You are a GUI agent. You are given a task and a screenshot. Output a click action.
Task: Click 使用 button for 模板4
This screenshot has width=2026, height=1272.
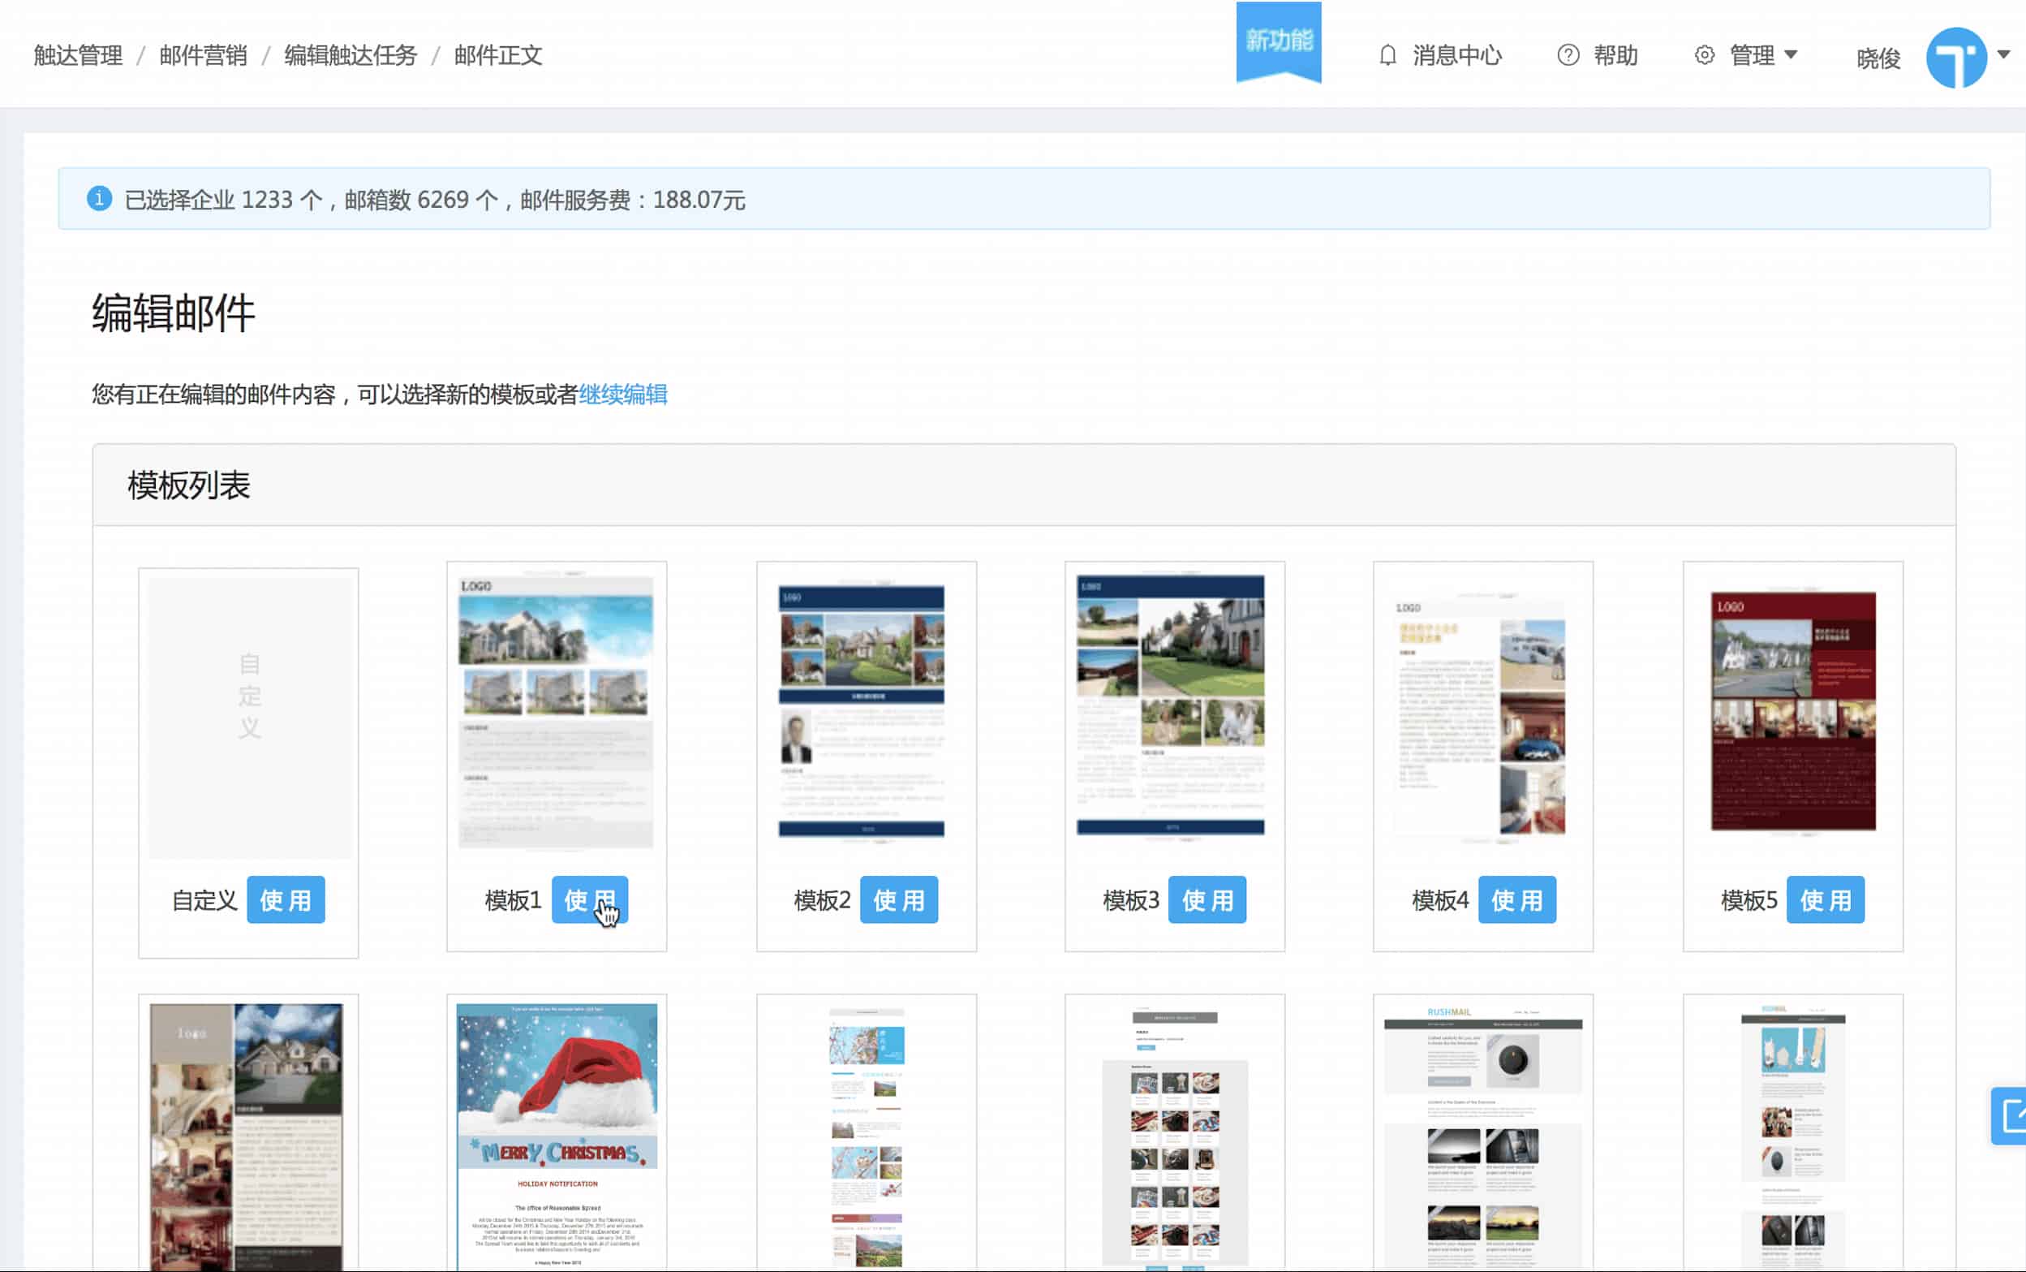[x=1516, y=900]
